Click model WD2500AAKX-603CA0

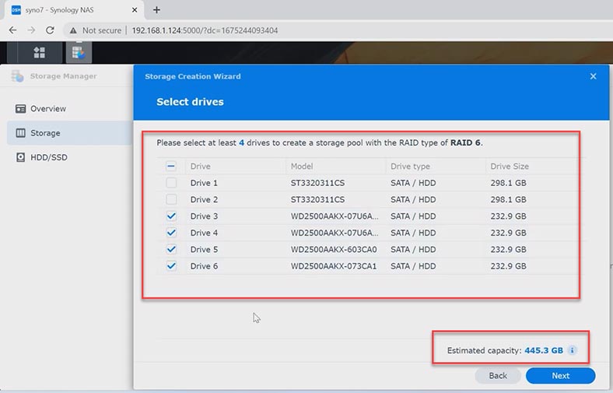[x=334, y=249]
